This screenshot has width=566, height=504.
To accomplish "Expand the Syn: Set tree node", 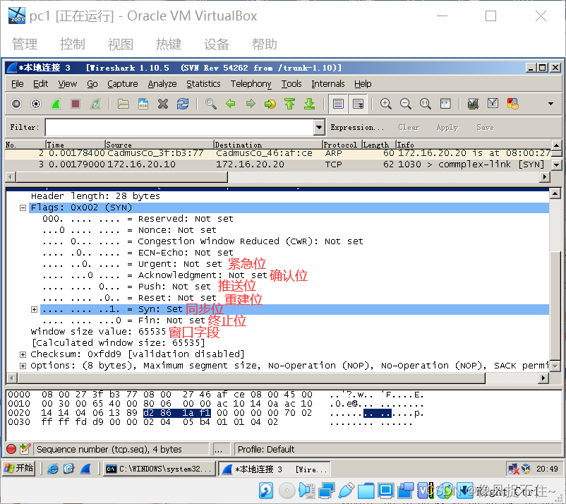I will (34, 309).
